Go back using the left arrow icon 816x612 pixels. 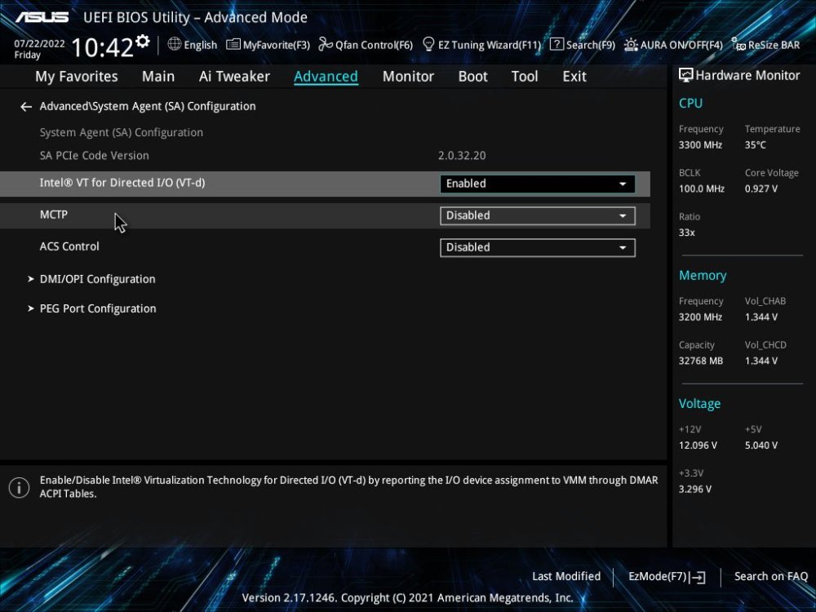[x=26, y=107]
